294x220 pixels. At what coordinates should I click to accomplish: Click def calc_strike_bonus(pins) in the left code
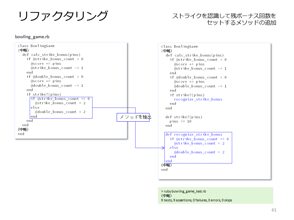[x=51, y=55]
